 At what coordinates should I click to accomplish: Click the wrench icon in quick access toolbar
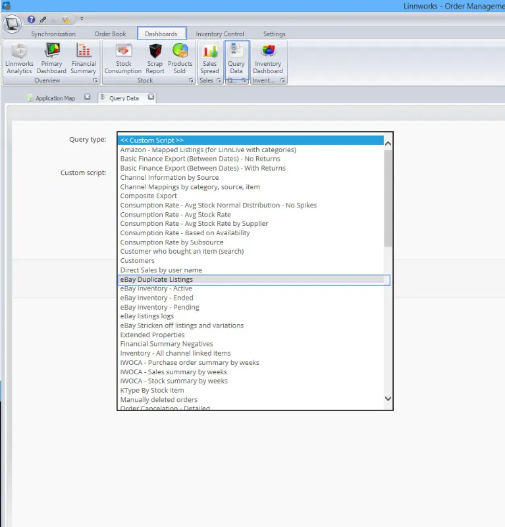pos(43,20)
